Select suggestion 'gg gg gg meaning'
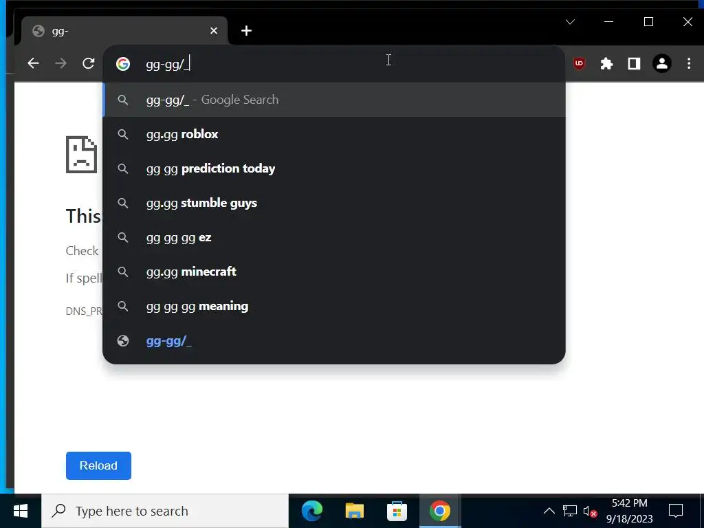The width and height of the screenshot is (704, 528). (x=334, y=306)
